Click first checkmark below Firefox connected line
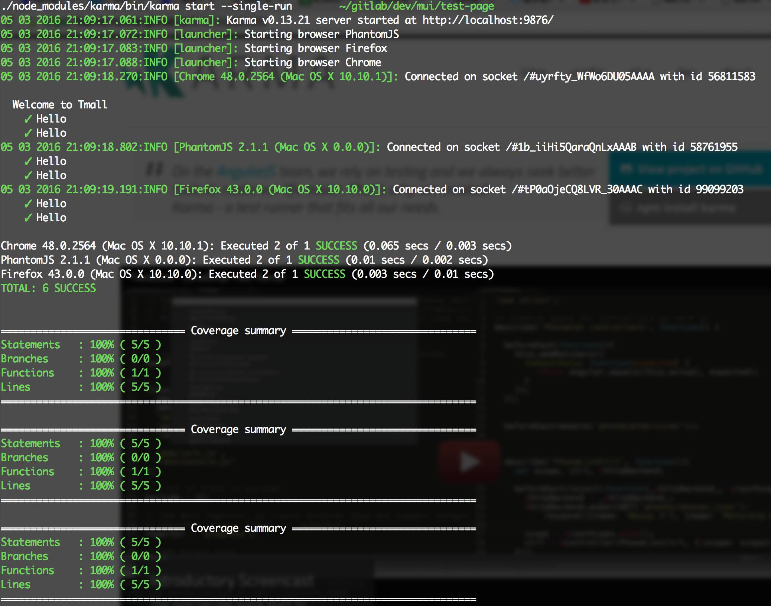This screenshot has height=606, width=771. tap(28, 203)
